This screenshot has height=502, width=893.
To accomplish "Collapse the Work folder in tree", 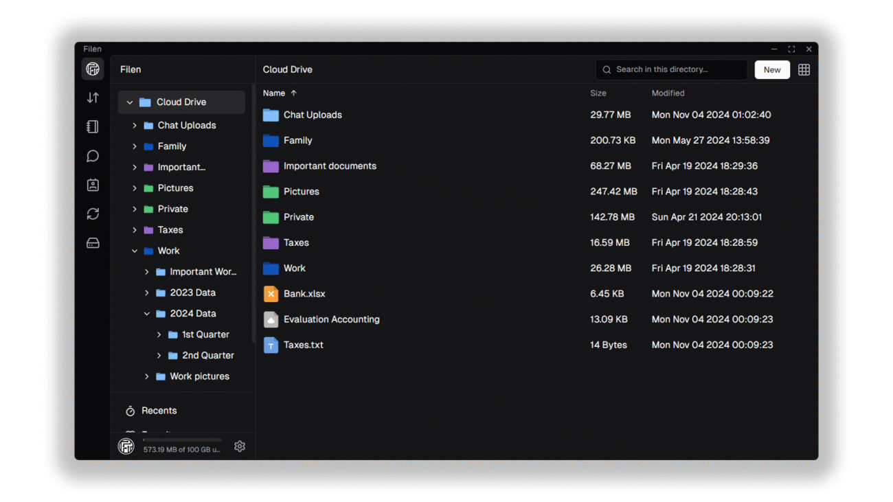I will [135, 251].
